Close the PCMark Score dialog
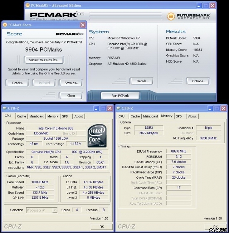229x233 pixels. point(83,25)
